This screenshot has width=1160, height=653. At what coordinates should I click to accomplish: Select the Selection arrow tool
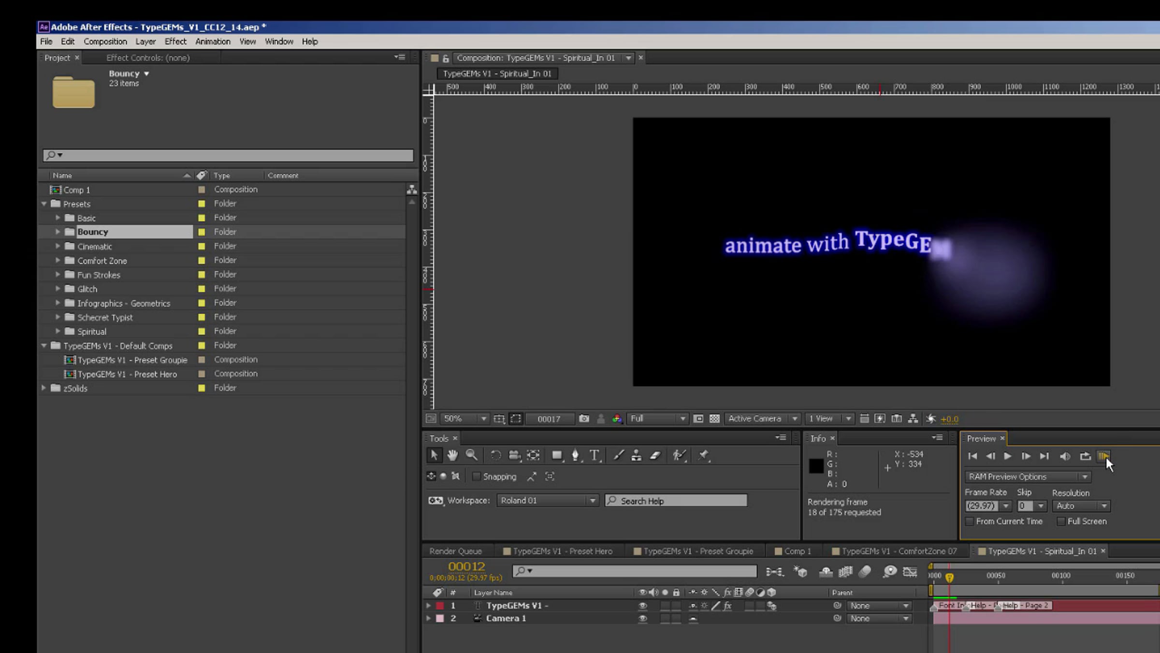[434, 455]
